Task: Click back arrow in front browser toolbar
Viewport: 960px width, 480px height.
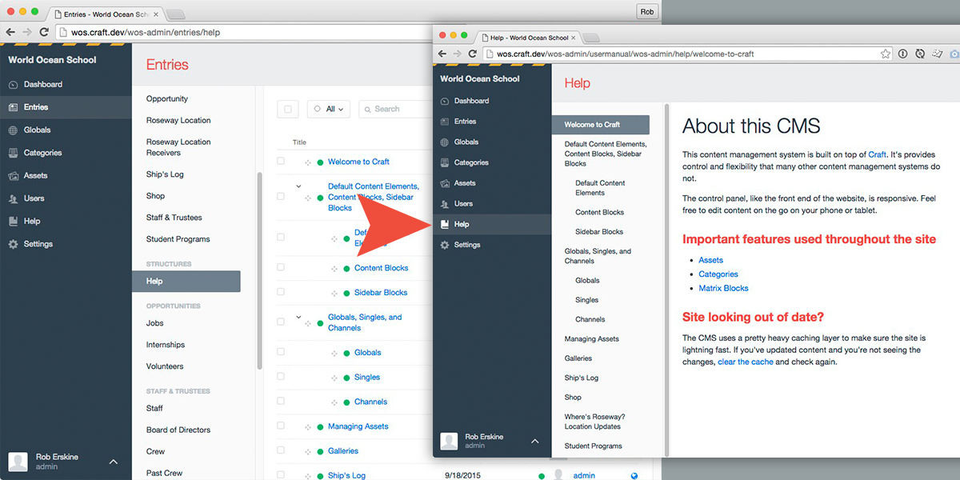Action: pos(442,54)
